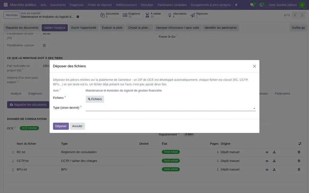Click the Go/No-go status button
The width and height of the screenshot is (309, 193).
point(298,28)
